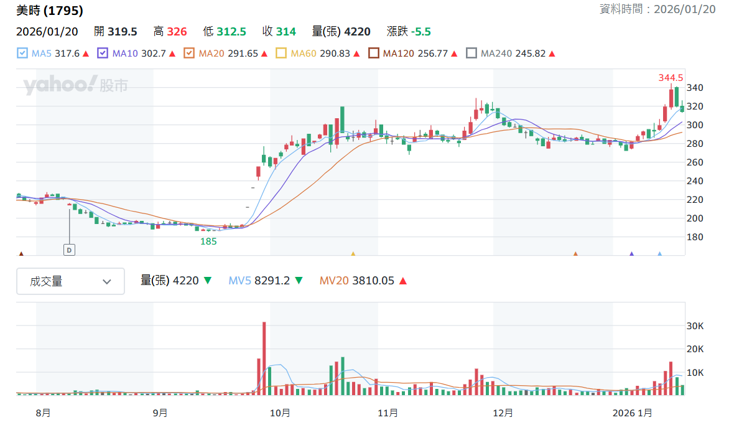Click the MV5 volume average label
The image size is (729, 425).
pos(239,281)
